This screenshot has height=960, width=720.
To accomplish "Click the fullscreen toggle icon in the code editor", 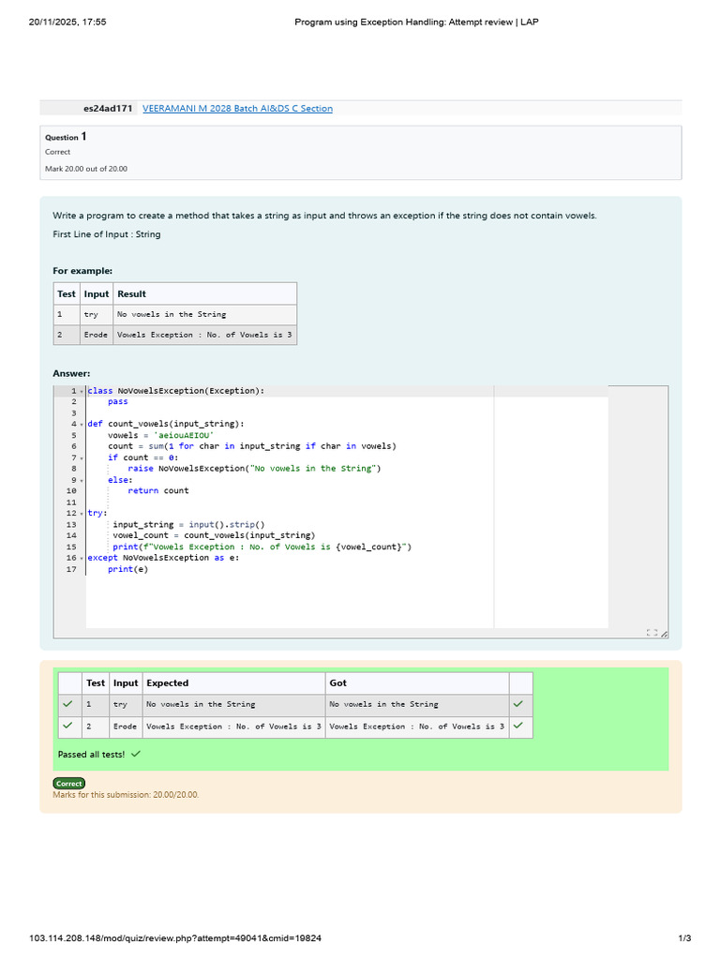I will [652, 633].
